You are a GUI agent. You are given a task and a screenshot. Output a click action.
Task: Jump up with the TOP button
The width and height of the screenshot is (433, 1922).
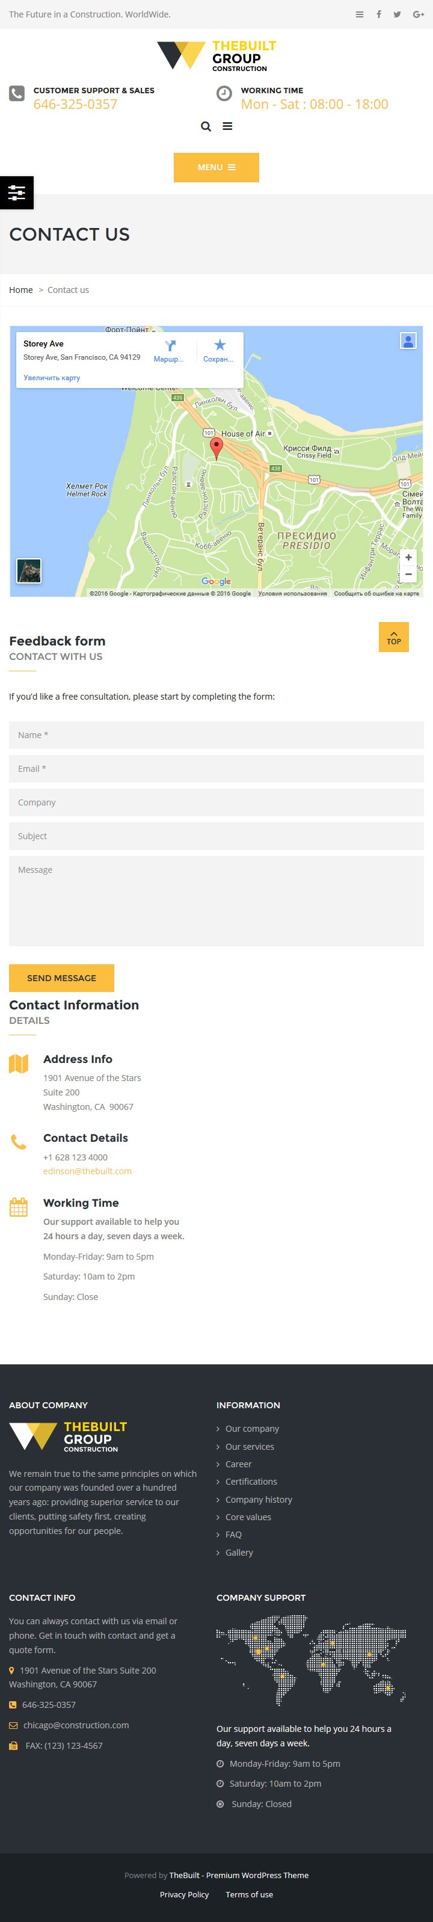[393, 636]
